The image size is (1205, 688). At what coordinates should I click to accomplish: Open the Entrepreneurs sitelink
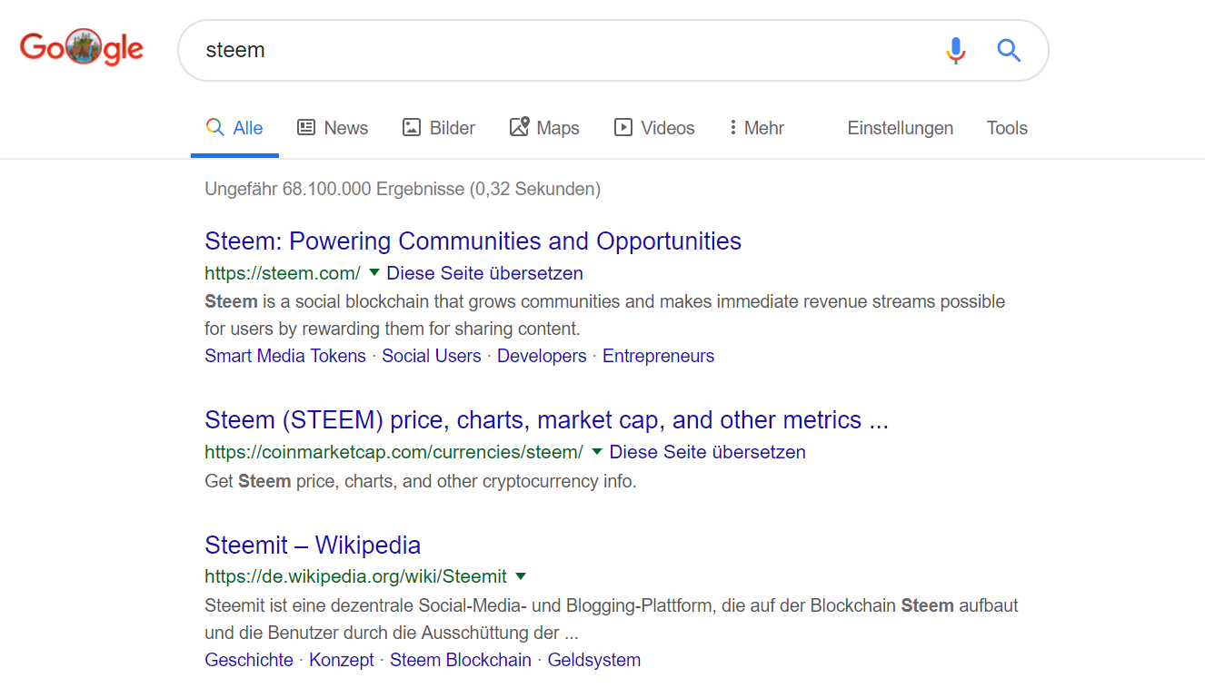tap(658, 356)
